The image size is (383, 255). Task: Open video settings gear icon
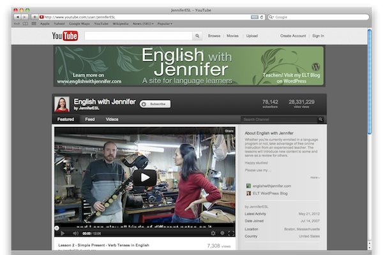pos(213,233)
